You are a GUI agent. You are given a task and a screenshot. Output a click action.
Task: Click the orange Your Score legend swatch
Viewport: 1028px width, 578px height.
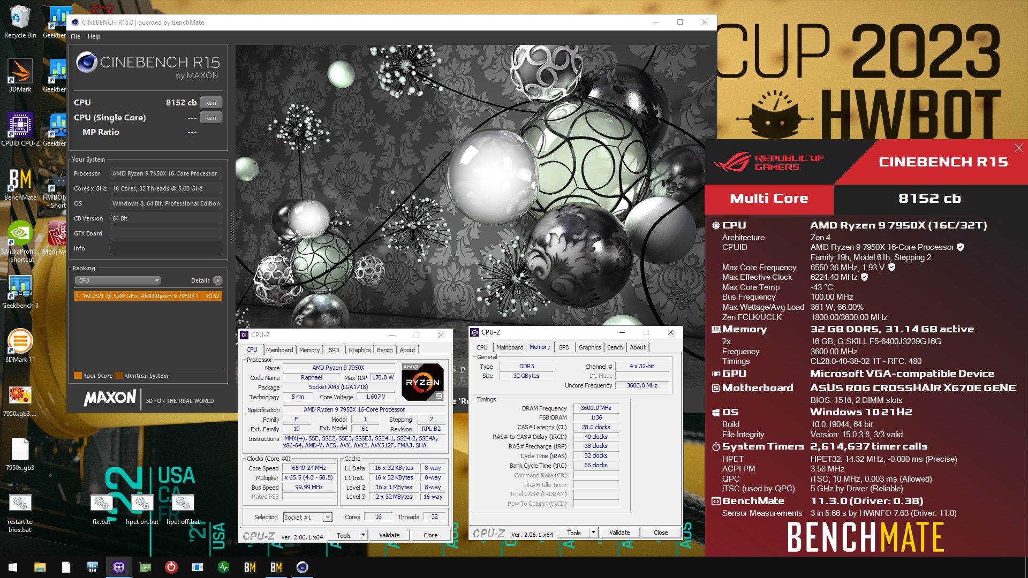(x=78, y=376)
